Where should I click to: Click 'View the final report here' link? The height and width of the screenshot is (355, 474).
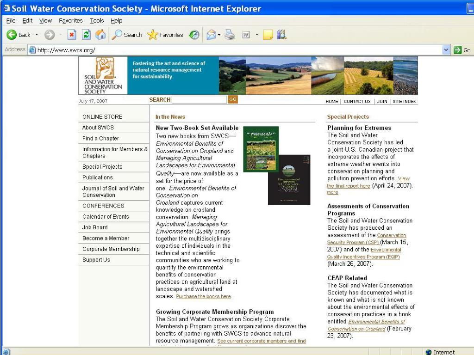[x=349, y=186]
